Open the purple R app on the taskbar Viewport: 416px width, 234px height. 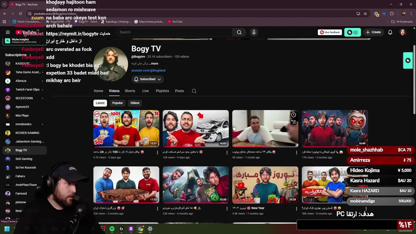(131, 229)
